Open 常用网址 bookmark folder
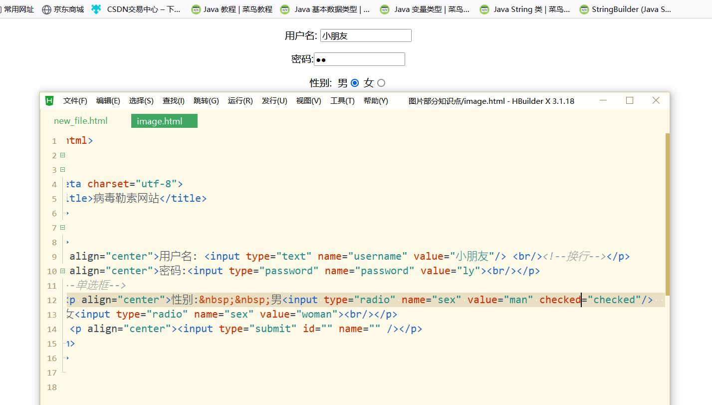Image resolution: width=712 pixels, height=405 pixels. coord(17,9)
